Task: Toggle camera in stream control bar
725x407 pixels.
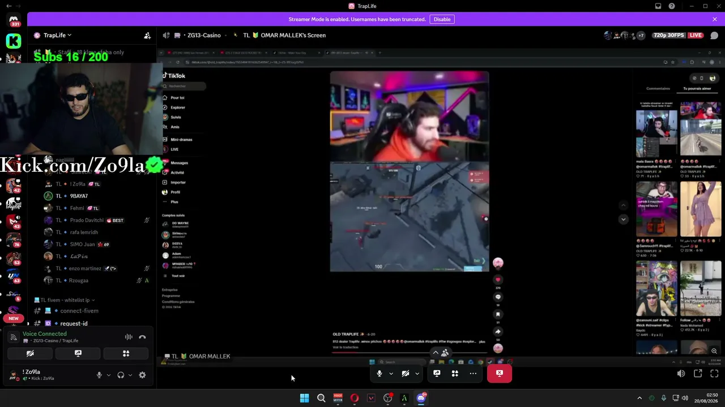Action: [406, 373]
